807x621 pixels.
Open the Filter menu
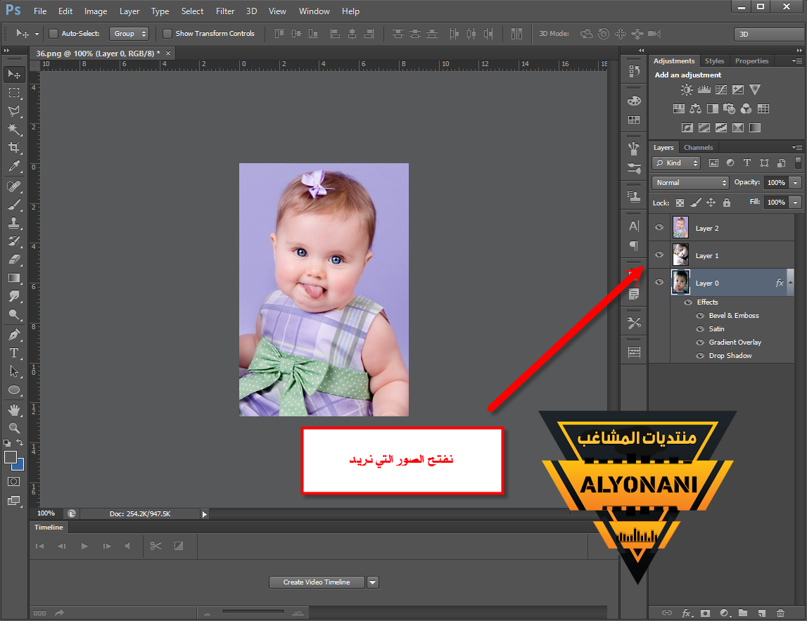[x=225, y=11]
